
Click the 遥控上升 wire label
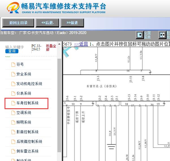pos(83,117)
